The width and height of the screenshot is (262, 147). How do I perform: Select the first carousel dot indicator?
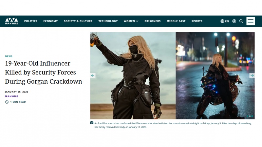click(248, 116)
